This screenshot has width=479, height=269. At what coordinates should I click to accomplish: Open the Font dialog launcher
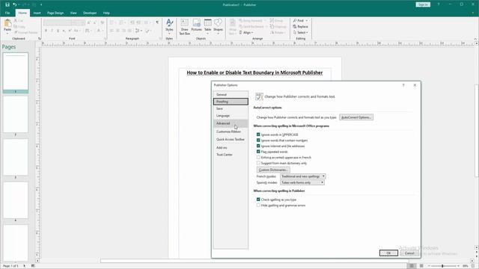tap(106, 38)
